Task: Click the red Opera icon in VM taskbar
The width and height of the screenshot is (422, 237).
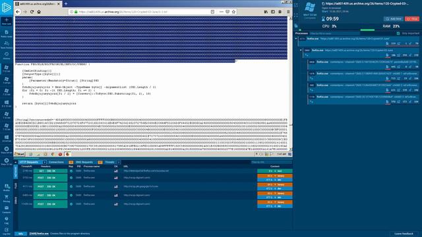Action: pyautogui.click(x=60, y=154)
